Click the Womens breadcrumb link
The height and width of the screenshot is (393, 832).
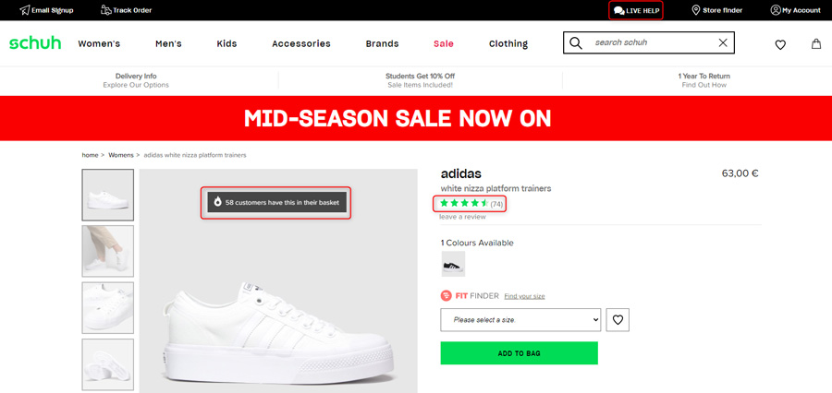[x=121, y=155]
